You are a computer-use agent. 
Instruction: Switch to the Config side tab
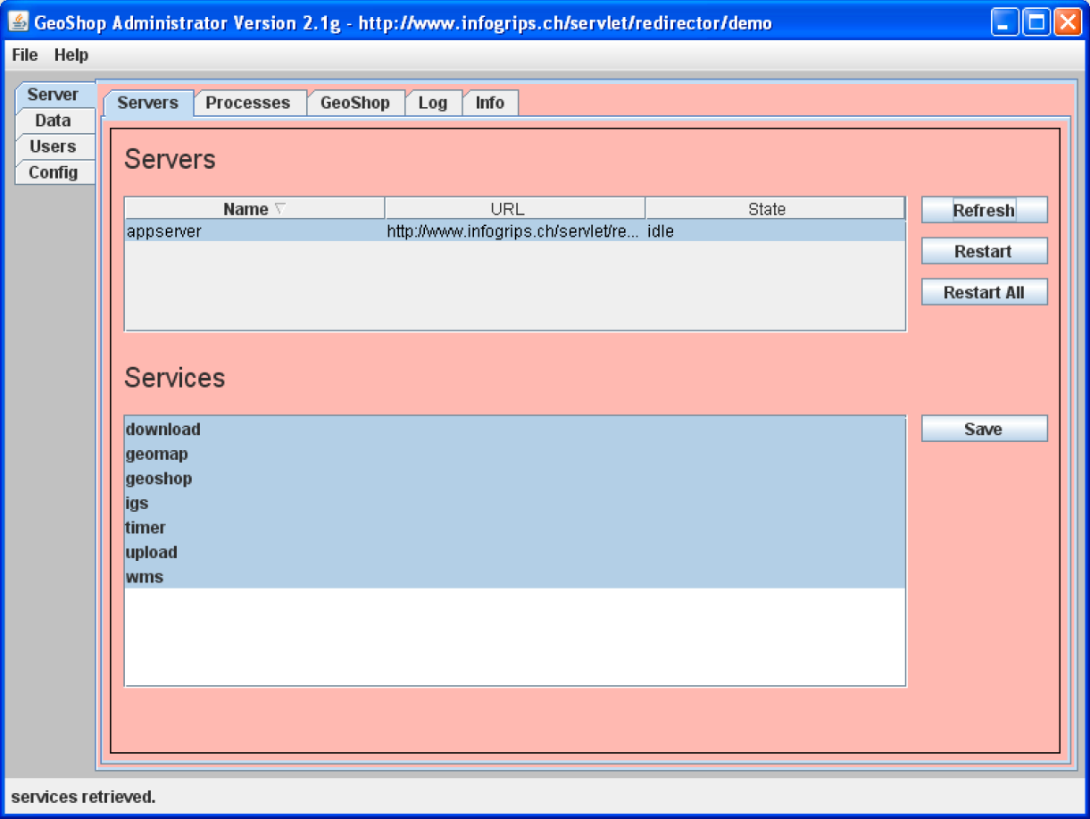click(54, 172)
